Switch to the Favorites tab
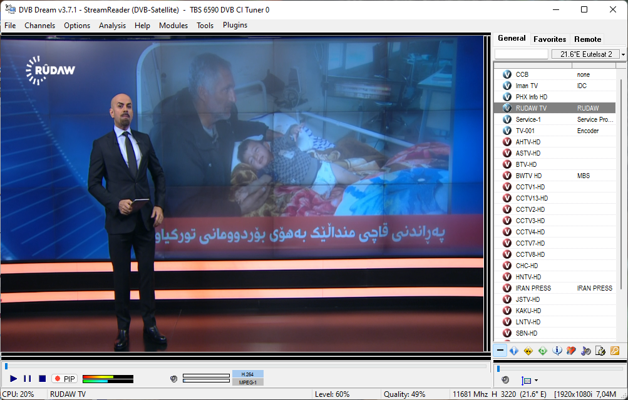 pyautogui.click(x=550, y=39)
